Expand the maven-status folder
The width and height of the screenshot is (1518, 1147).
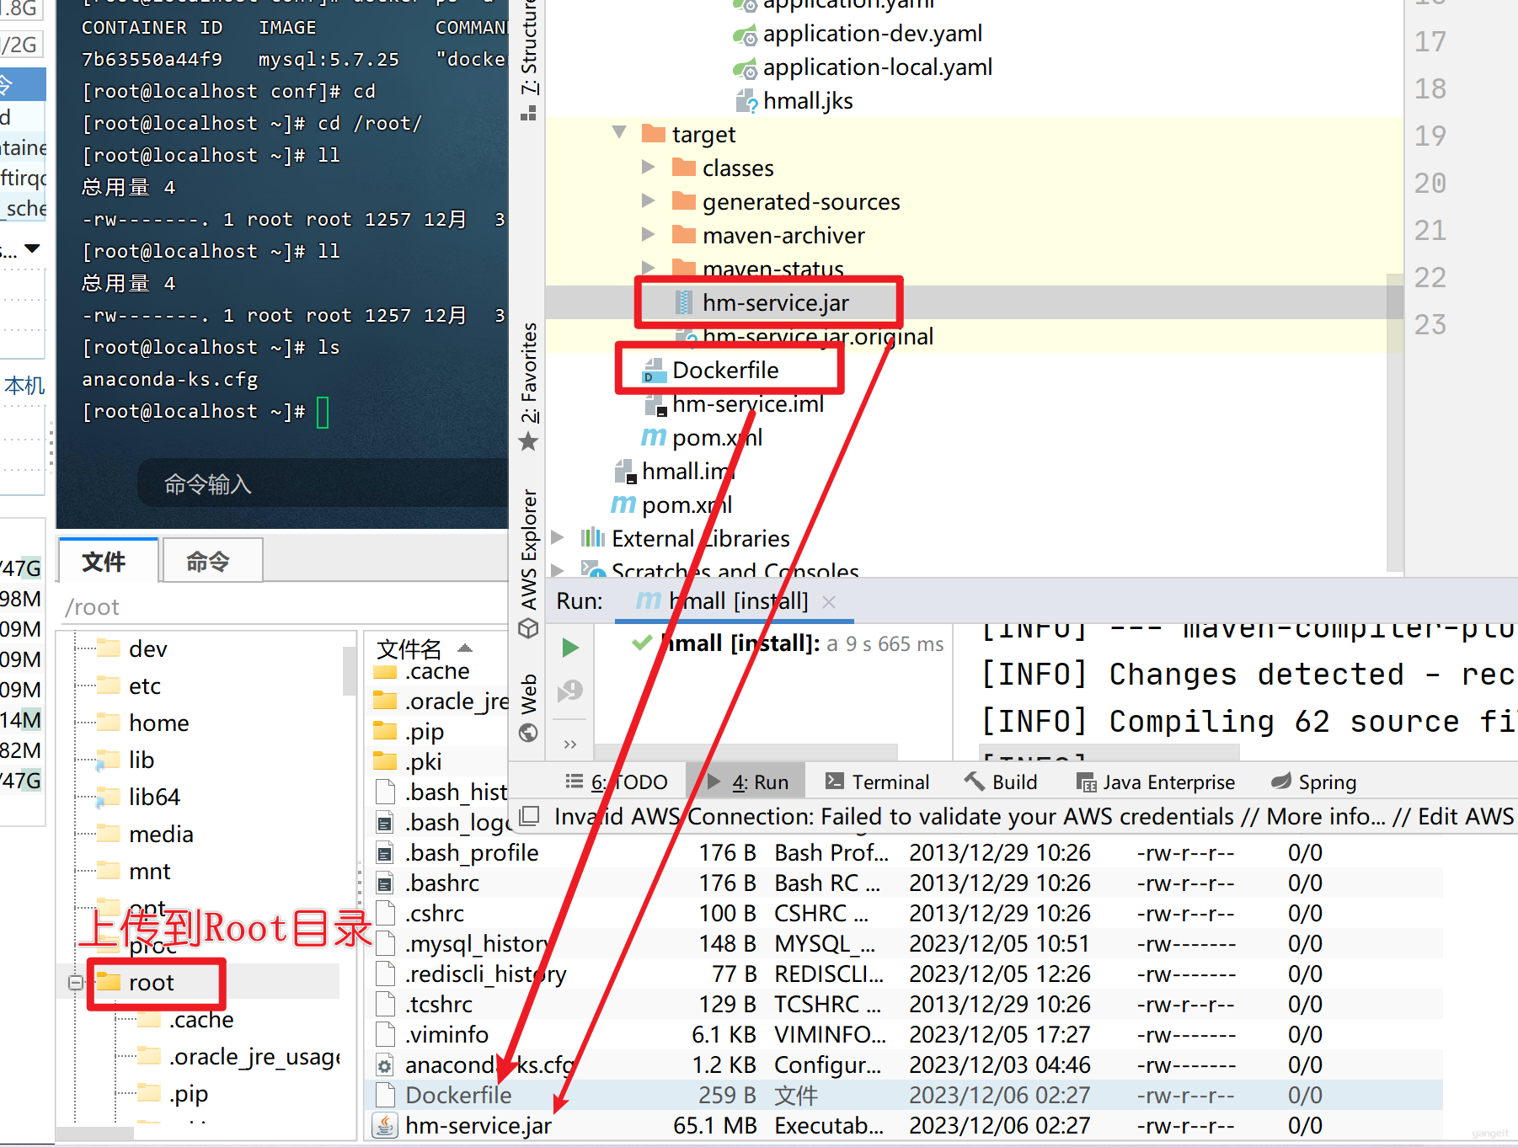649,268
